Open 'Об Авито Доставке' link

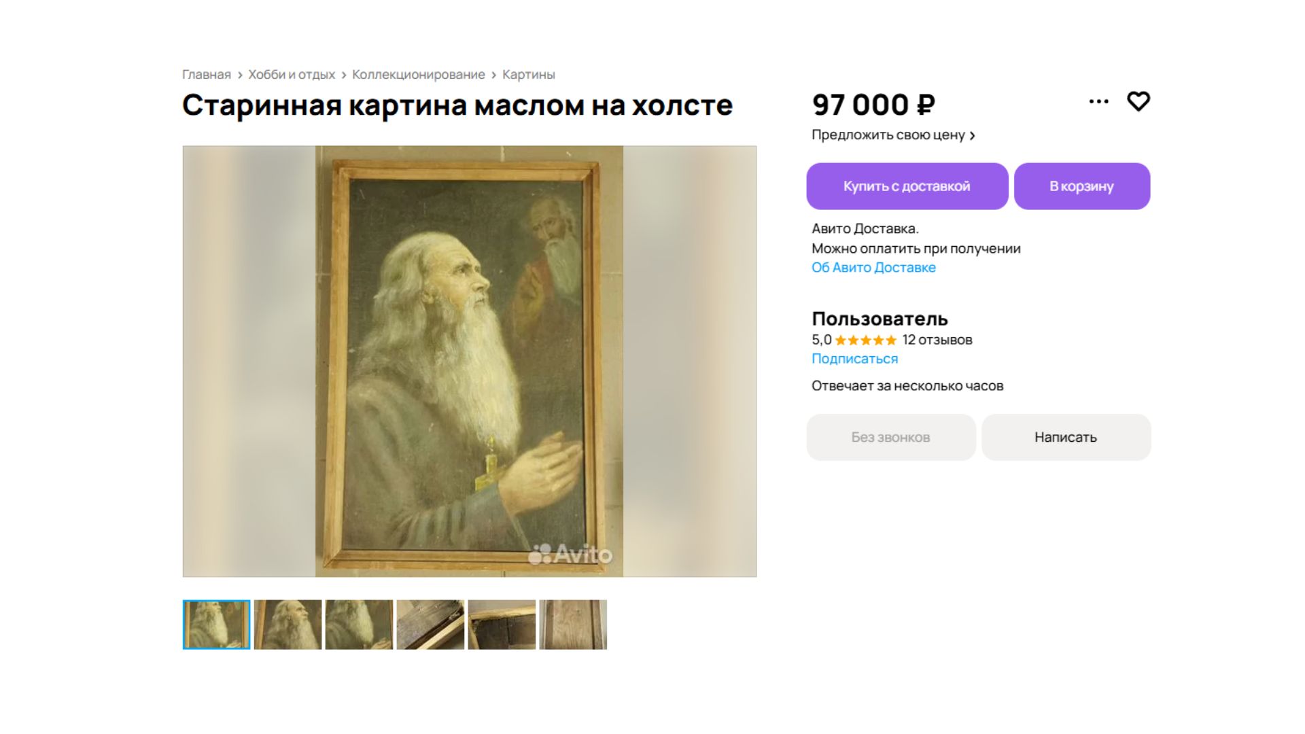873,268
